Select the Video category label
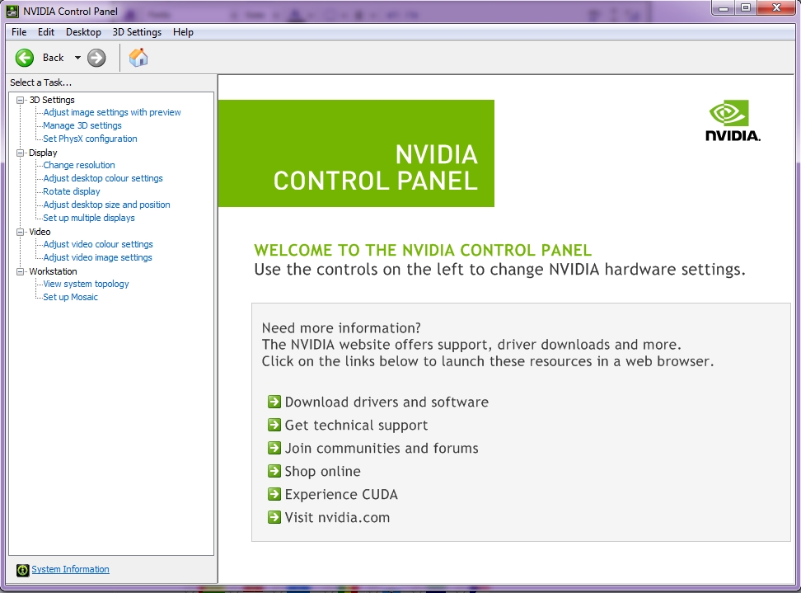 click(40, 232)
